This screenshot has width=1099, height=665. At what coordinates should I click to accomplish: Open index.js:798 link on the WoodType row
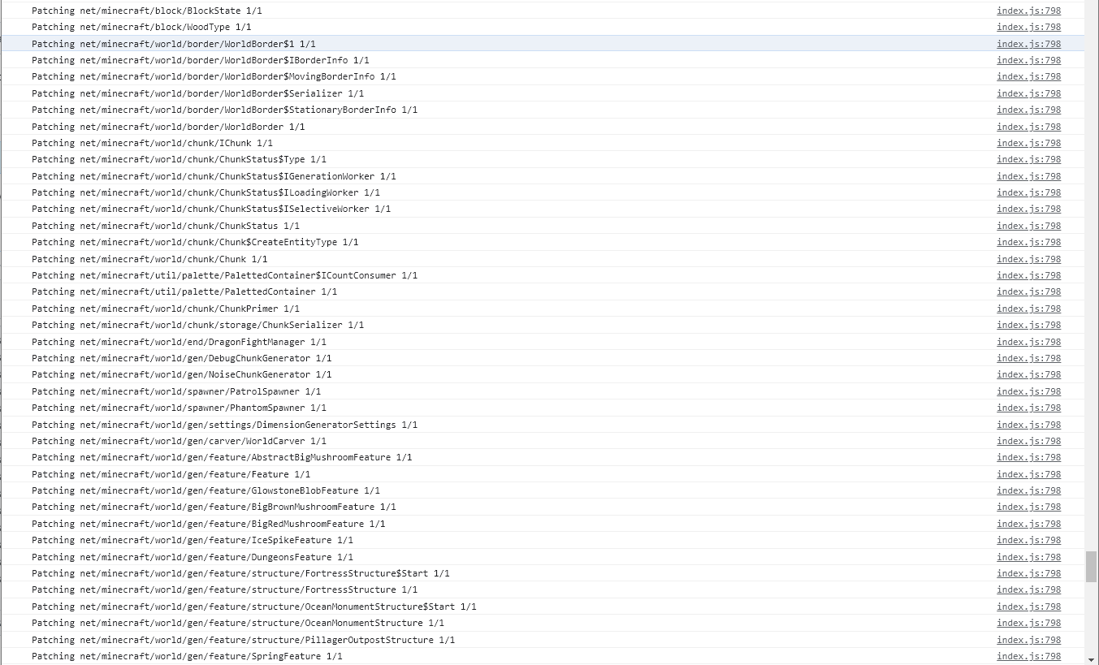click(x=1028, y=27)
